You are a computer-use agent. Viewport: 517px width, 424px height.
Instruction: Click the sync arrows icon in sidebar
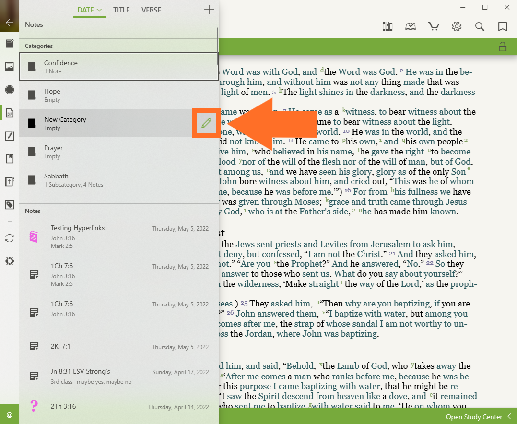click(9, 238)
